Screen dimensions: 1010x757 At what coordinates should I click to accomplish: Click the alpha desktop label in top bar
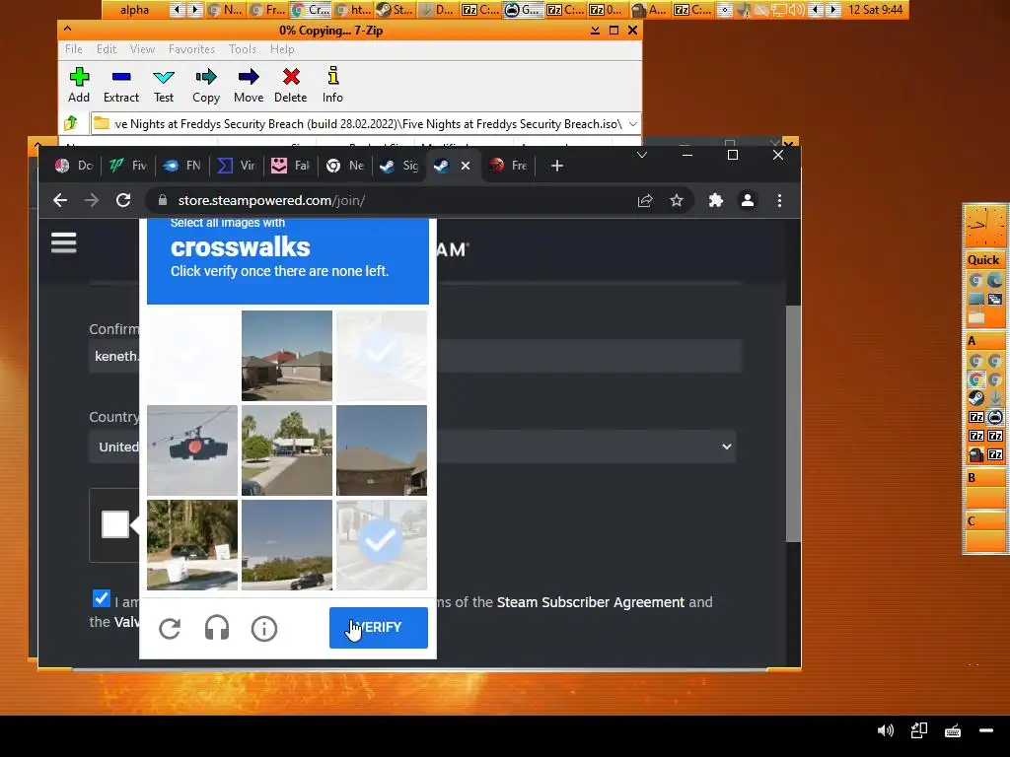pyautogui.click(x=134, y=10)
